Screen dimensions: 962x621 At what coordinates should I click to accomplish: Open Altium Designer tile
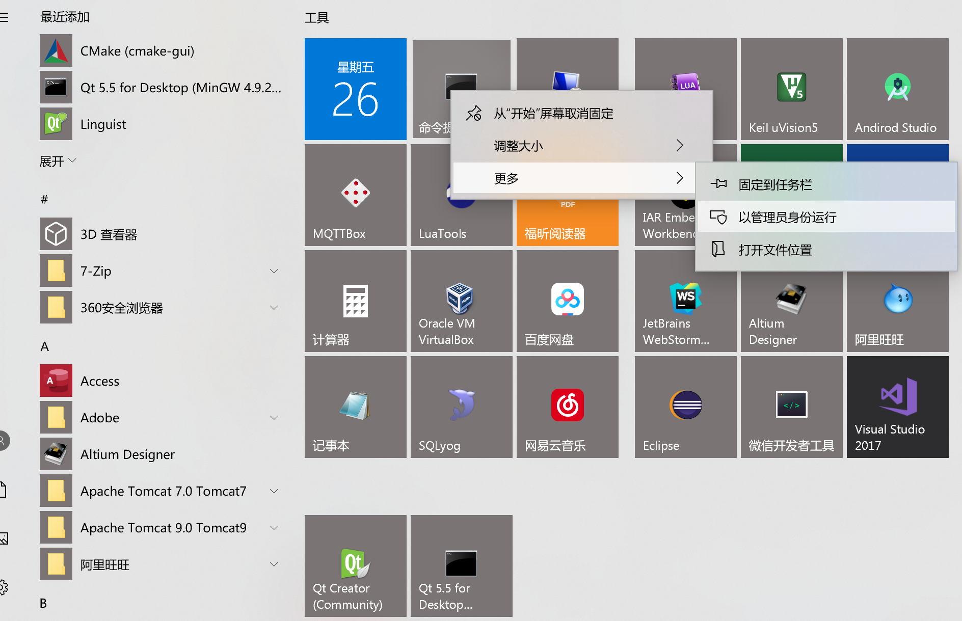(x=792, y=312)
